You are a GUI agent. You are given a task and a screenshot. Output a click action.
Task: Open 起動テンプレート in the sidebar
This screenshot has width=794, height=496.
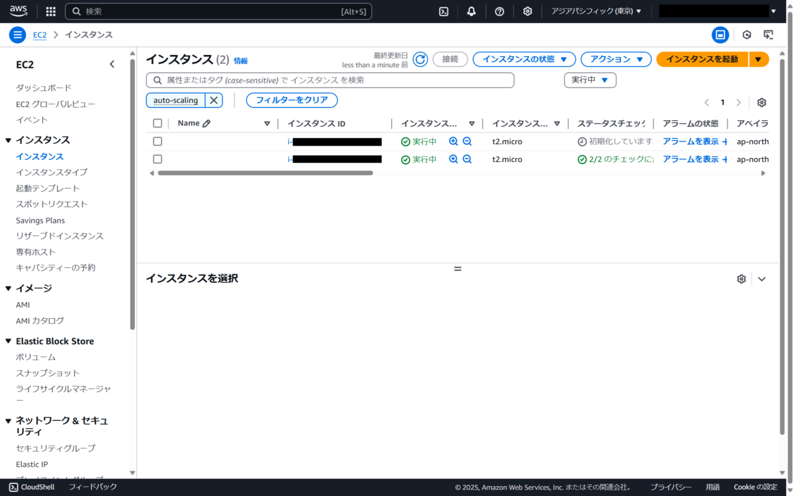48,188
